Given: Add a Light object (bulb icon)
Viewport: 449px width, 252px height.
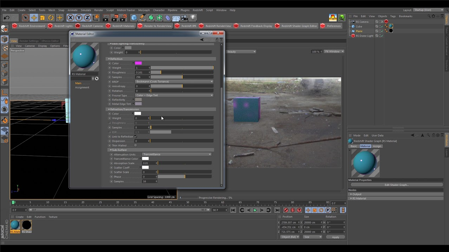Looking at the screenshot, I should click(x=193, y=17).
